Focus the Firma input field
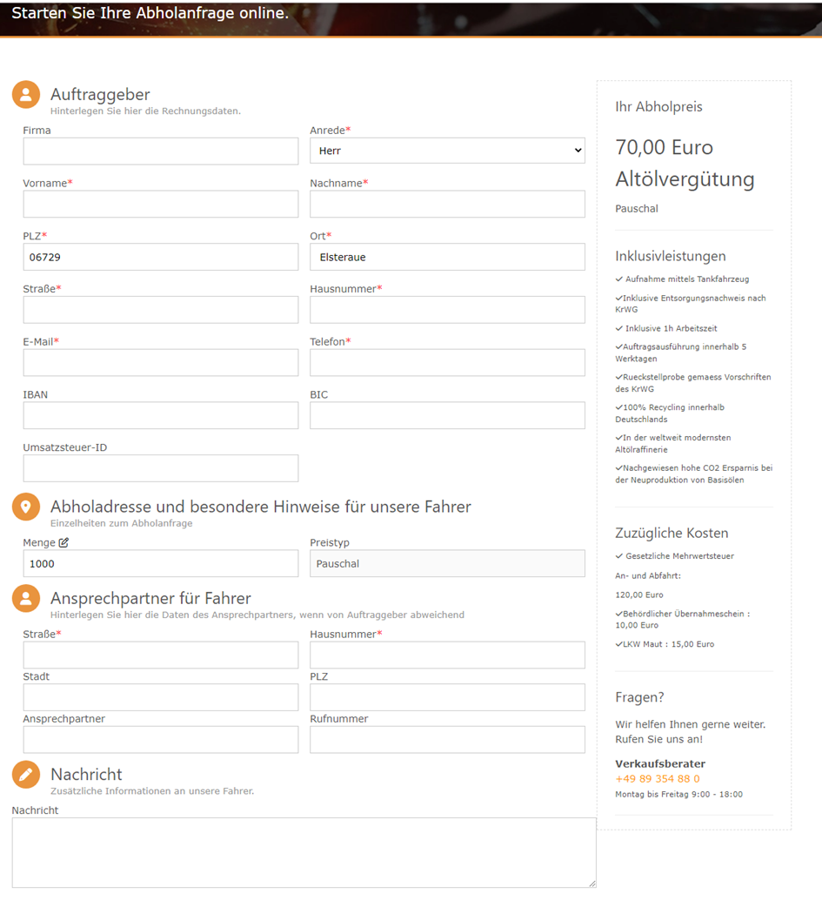 [x=161, y=151]
